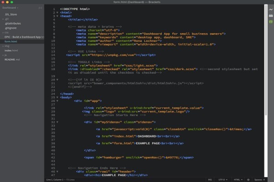This screenshot has width=274, height=182.
Task: Click the meta author Rona Lochner line
Action: (x=119, y=41)
